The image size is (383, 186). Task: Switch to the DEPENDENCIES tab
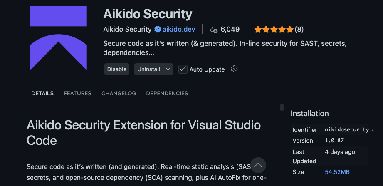167,93
